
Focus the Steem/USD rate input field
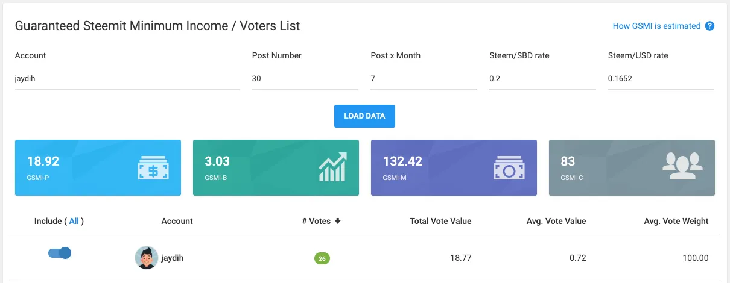661,78
